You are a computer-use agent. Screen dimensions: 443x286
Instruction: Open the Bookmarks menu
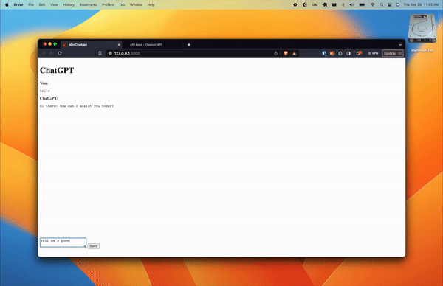tap(88, 5)
